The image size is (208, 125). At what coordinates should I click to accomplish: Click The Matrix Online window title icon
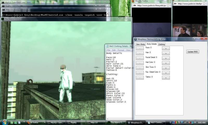[x=3, y=19]
